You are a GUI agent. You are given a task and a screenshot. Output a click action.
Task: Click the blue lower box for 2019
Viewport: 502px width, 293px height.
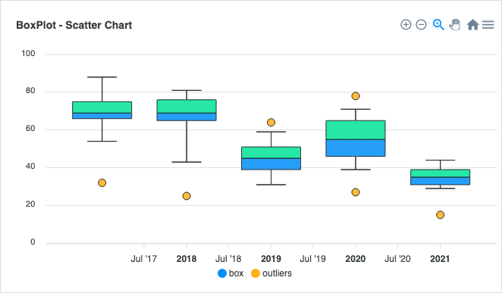(271, 164)
